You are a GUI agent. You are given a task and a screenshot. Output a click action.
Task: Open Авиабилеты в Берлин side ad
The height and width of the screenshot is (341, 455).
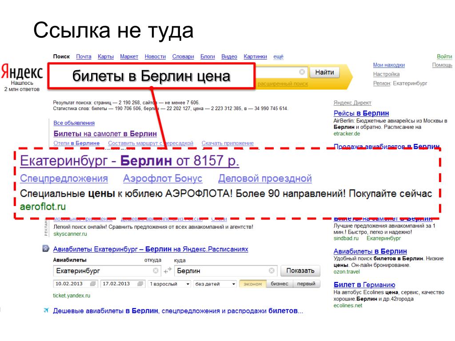[370, 251]
